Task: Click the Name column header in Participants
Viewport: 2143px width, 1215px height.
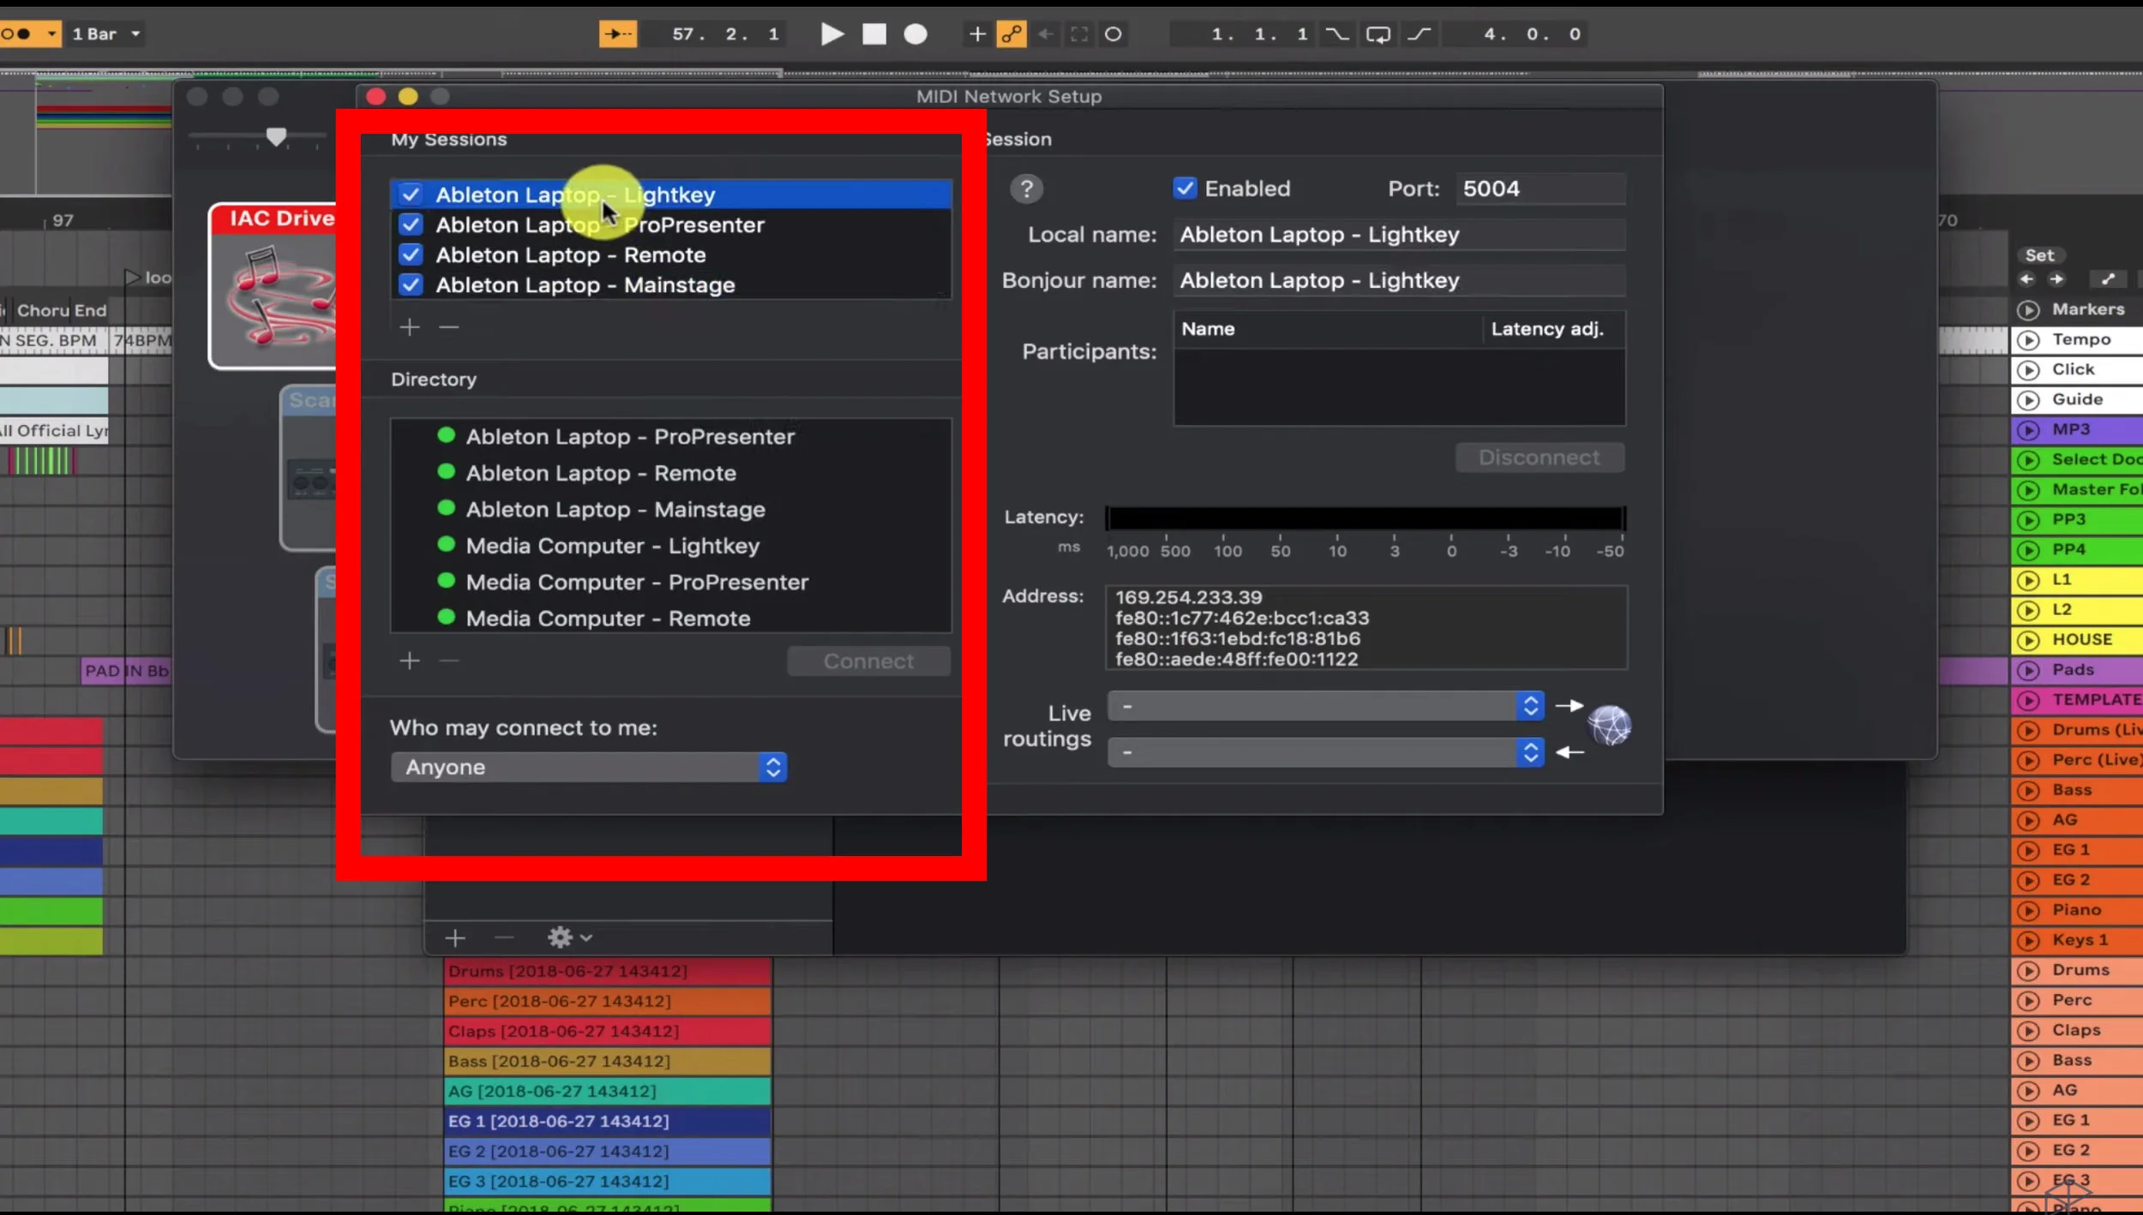Action: coord(1327,329)
